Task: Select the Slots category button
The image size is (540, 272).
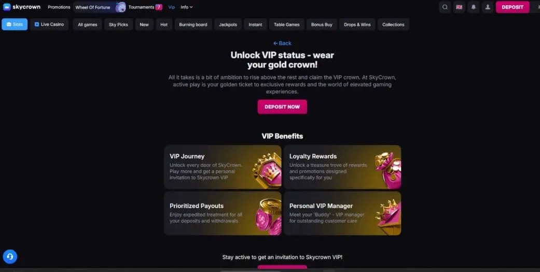Action: pos(15,24)
